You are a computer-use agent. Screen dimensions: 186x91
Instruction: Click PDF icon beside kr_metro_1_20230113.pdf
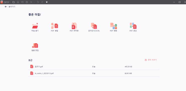(32, 73)
